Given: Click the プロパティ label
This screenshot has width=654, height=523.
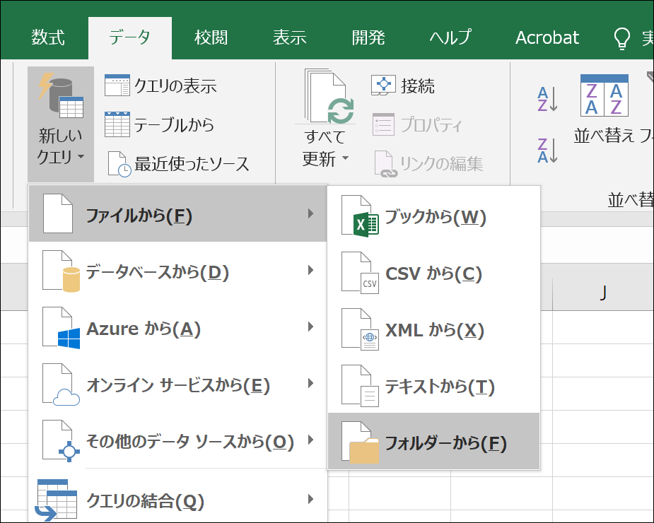Looking at the screenshot, I should pyautogui.click(x=431, y=124).
